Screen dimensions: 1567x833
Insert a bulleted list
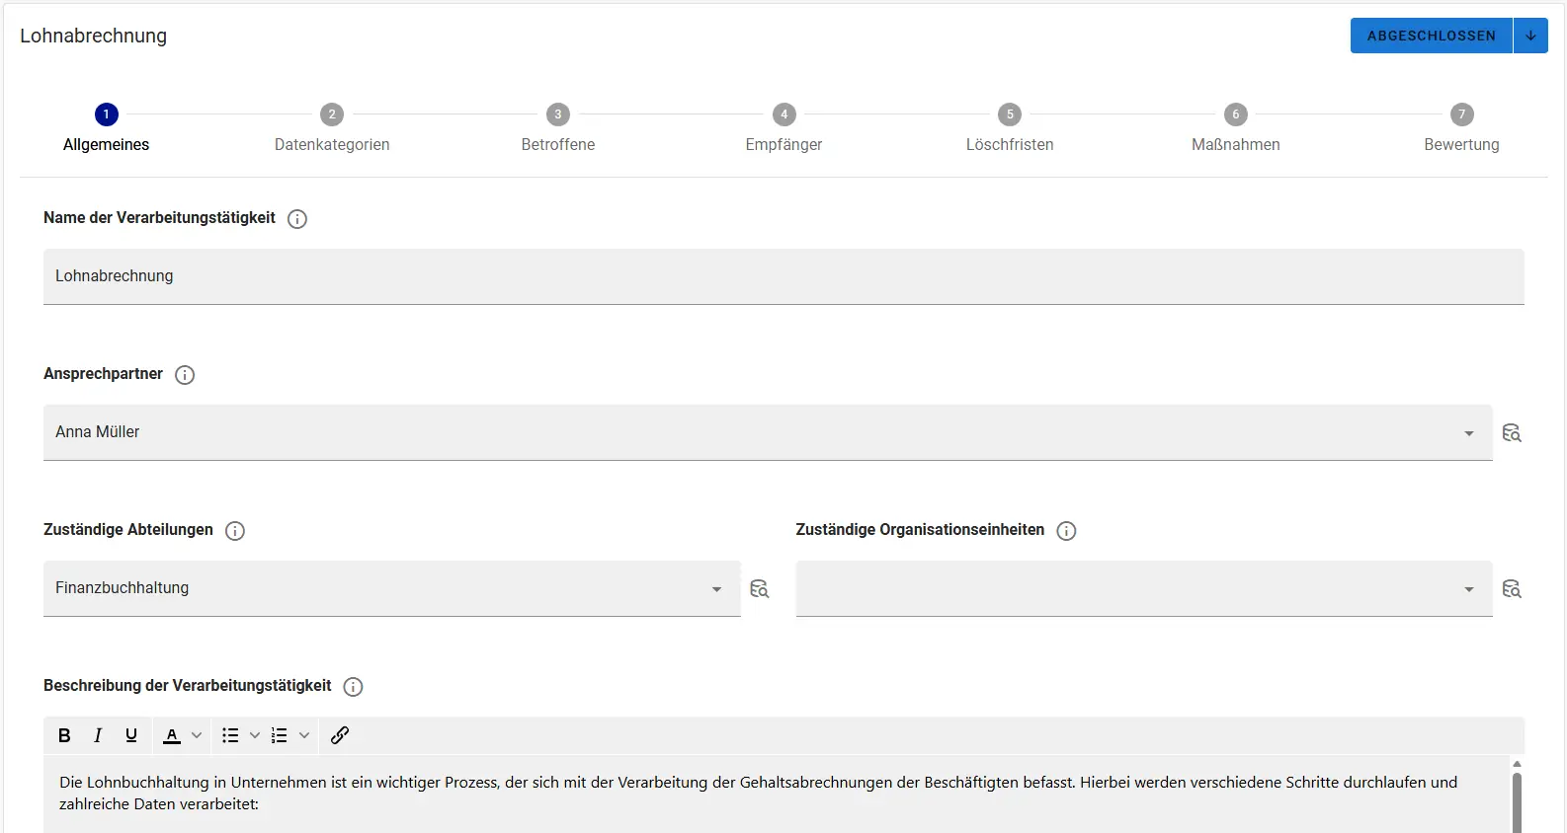pos(230,735)
